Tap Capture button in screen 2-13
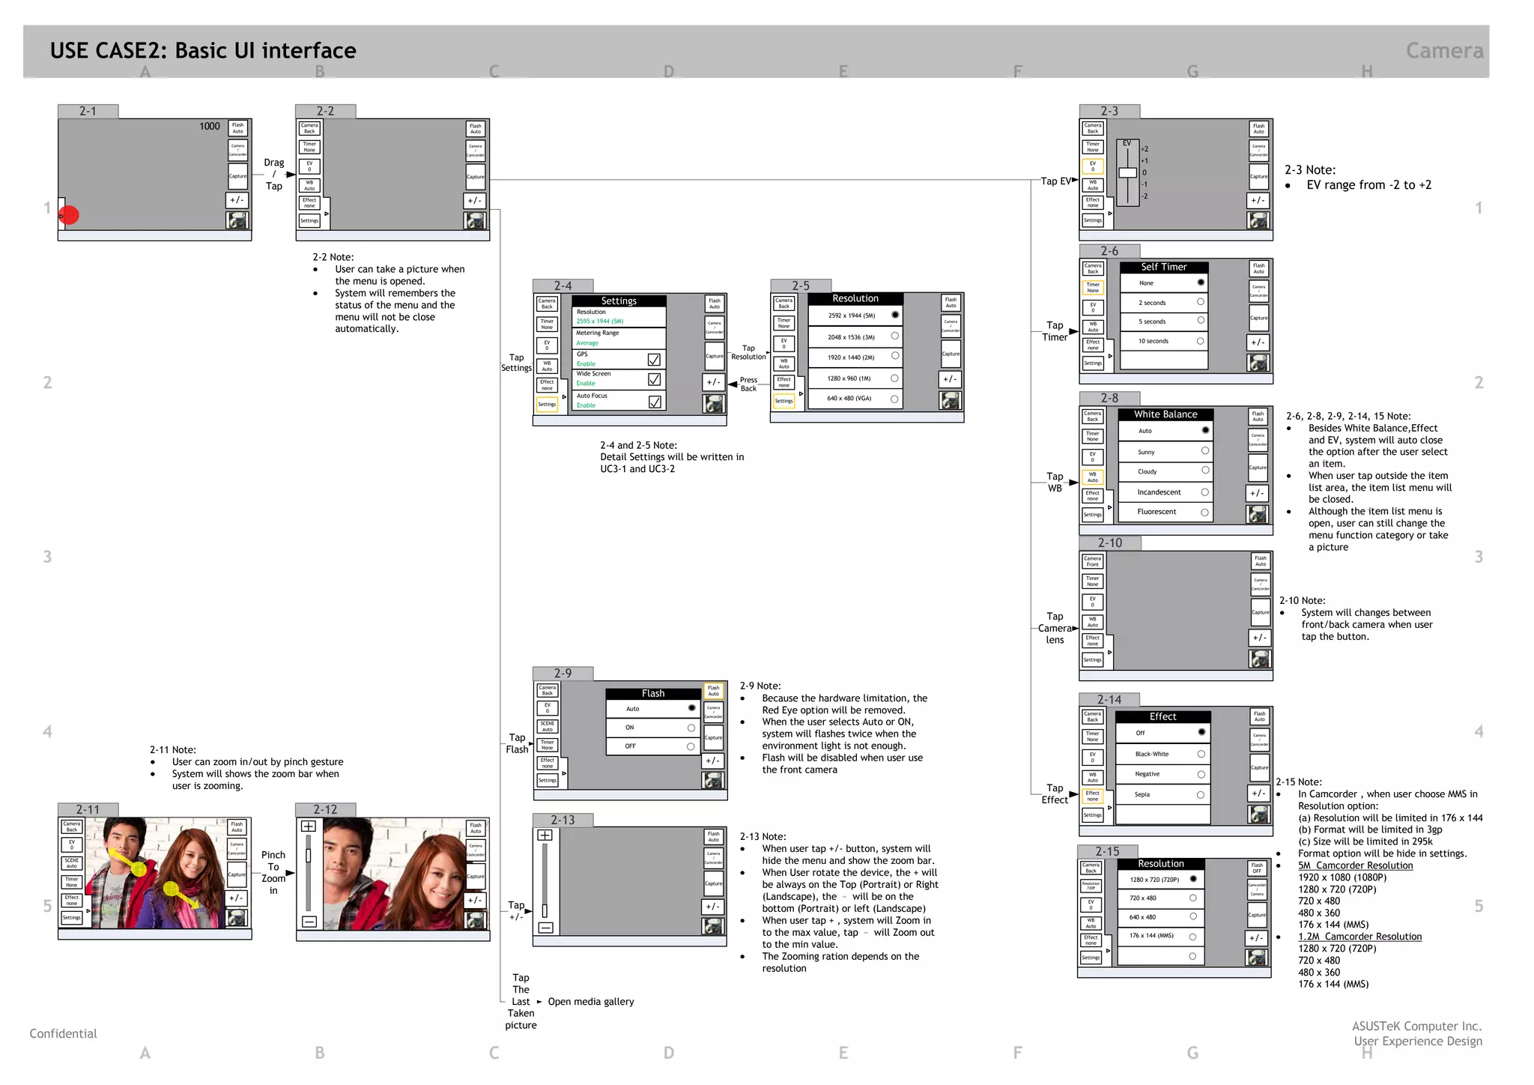Viewport: 1534px width, 1085px height. pyautogui.click(x=713, y=883)
